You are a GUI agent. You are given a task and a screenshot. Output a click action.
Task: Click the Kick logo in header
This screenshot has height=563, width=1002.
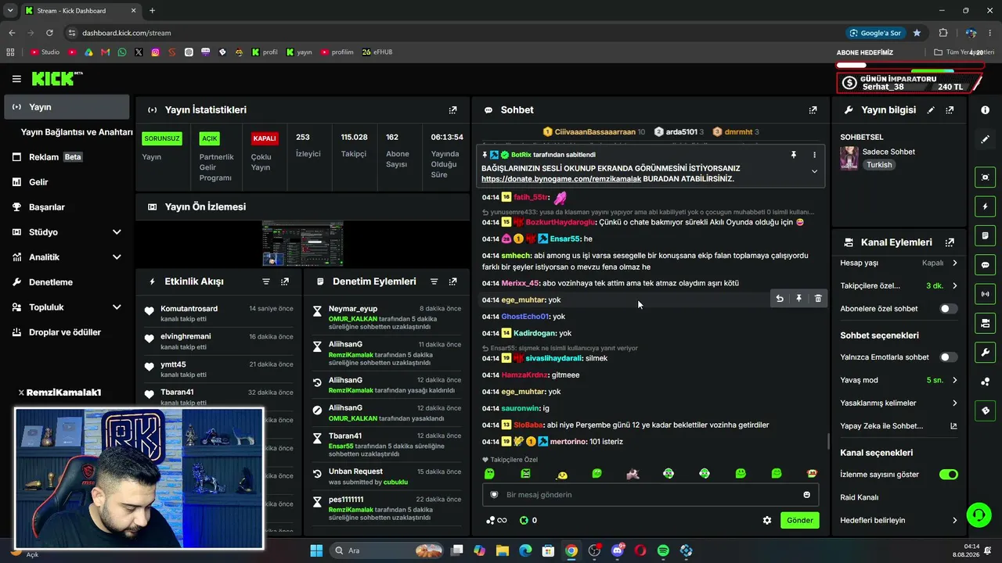(56, 79)
